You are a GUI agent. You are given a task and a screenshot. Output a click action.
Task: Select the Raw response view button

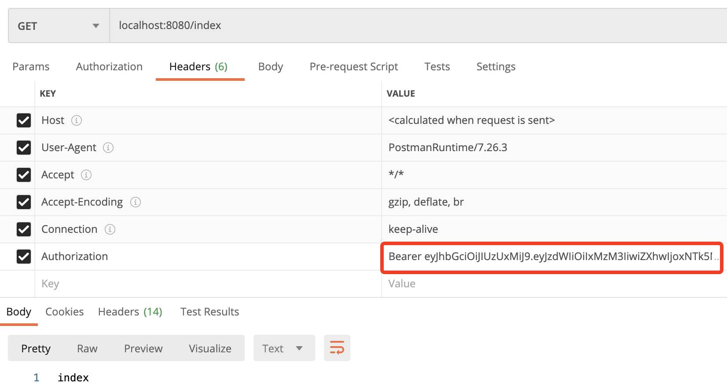[87, 348]
